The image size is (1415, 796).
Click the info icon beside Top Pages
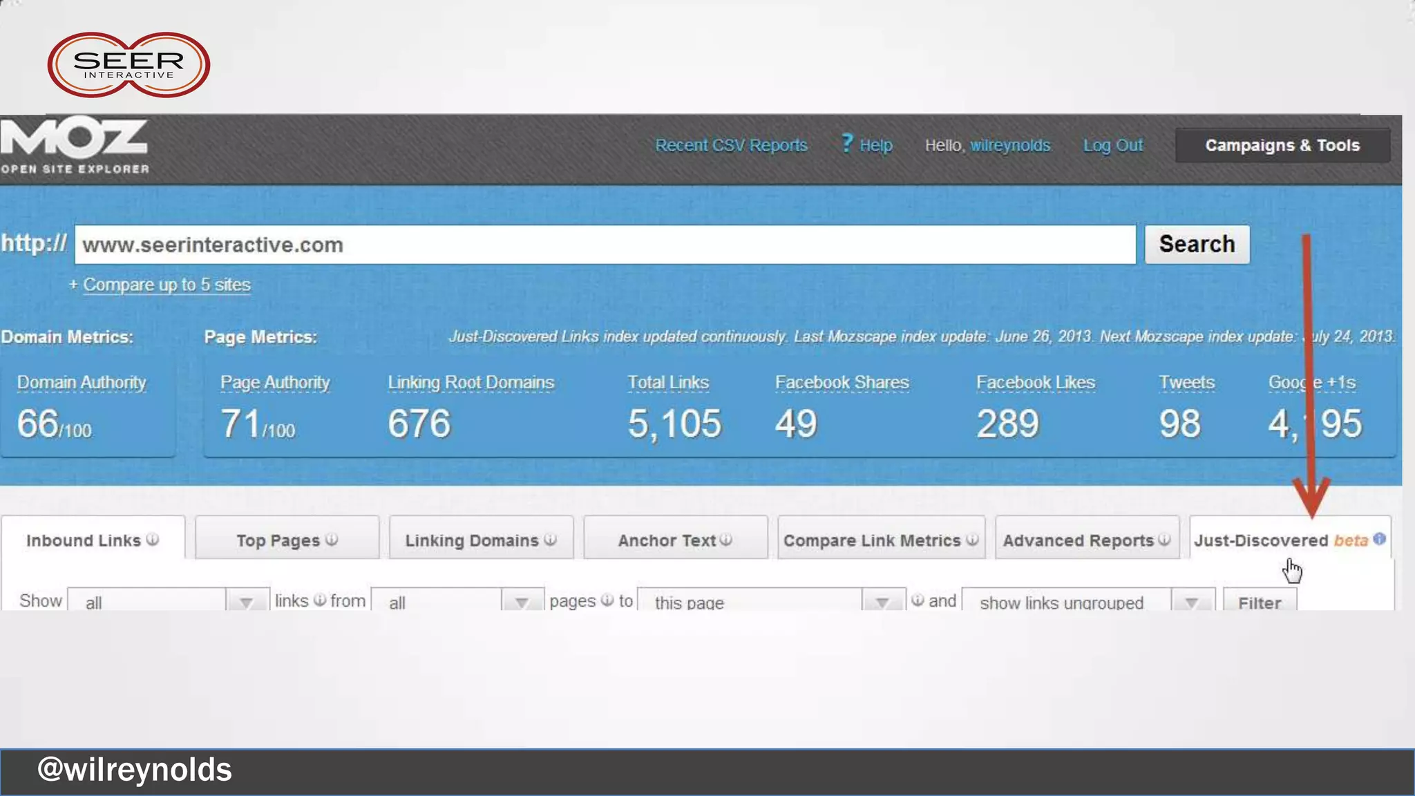point(332,539)
